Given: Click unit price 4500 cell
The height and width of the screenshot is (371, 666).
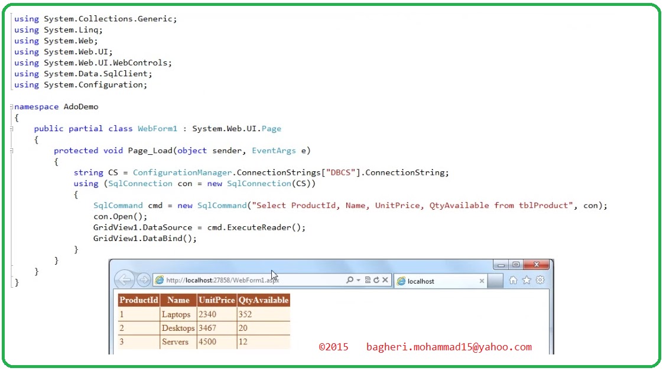Looking at the screenshot, I should coord(217,341).
